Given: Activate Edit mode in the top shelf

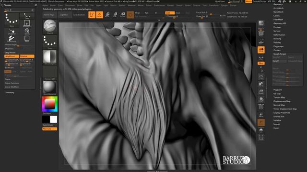Looking at the screenshot, I should 92,15.
